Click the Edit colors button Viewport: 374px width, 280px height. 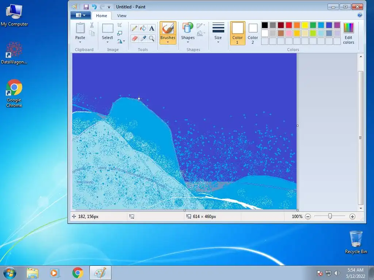point(348,33)
